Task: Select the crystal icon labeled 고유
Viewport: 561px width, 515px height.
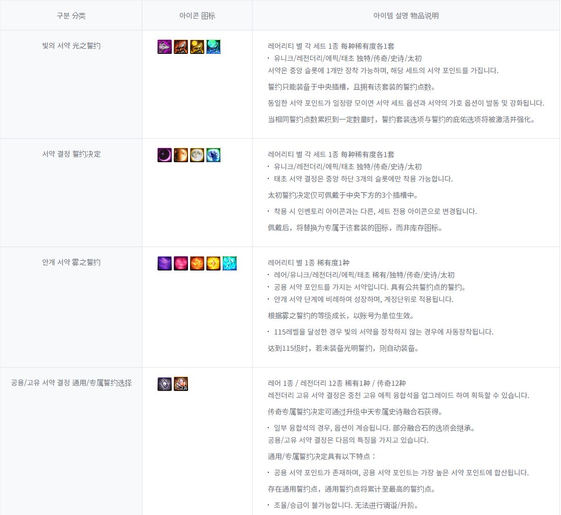Action: tap(181, 384)
